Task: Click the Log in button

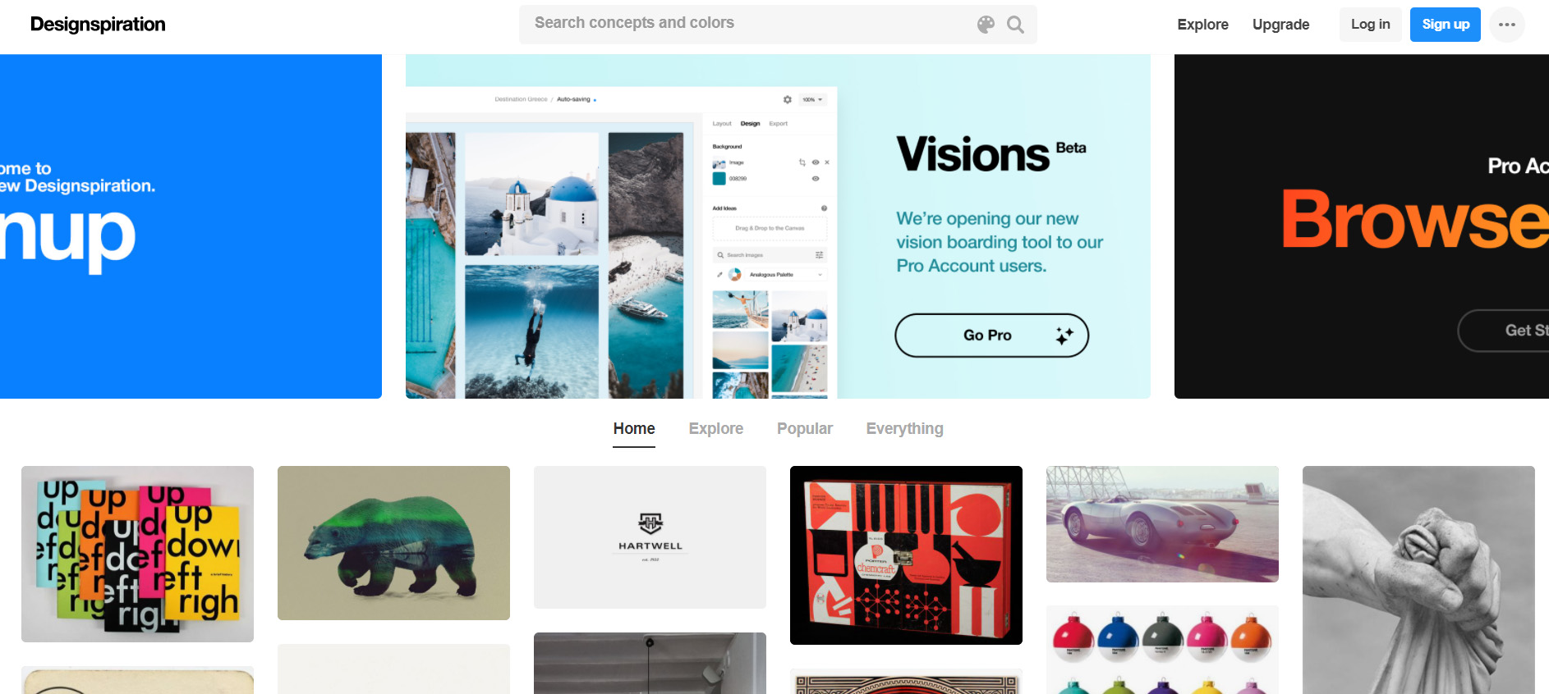Action: [1371, 25]
